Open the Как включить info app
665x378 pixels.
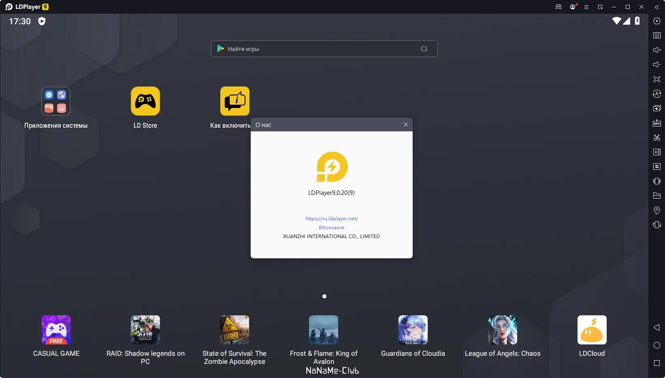click(235, 101)
